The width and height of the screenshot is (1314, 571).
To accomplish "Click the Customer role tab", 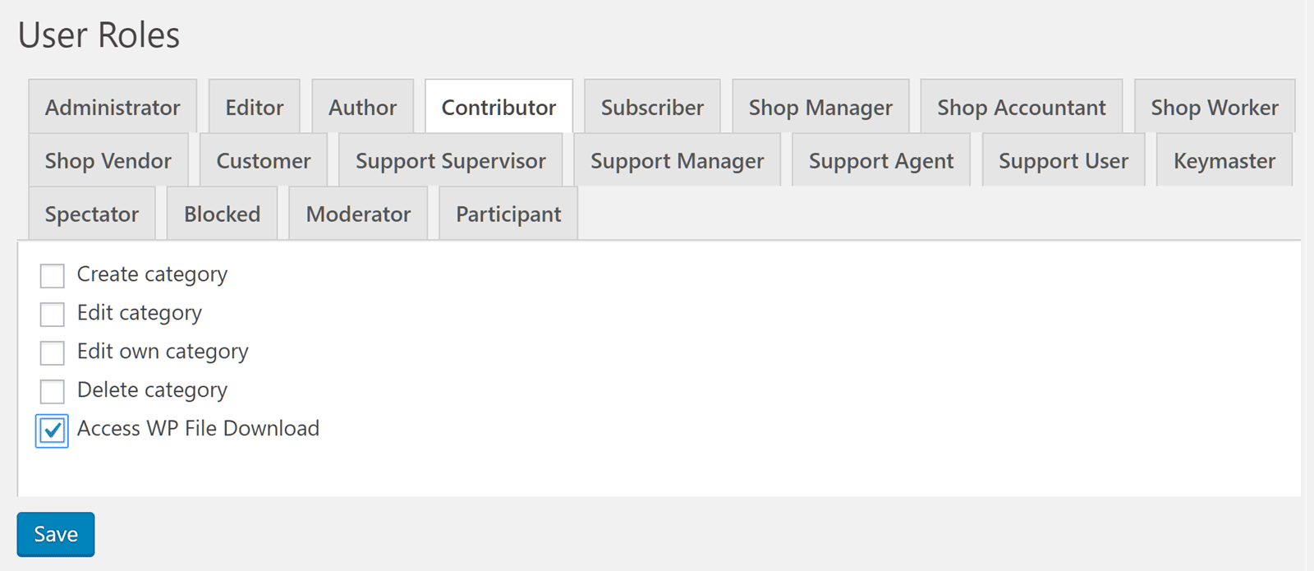I will (264, 160).
